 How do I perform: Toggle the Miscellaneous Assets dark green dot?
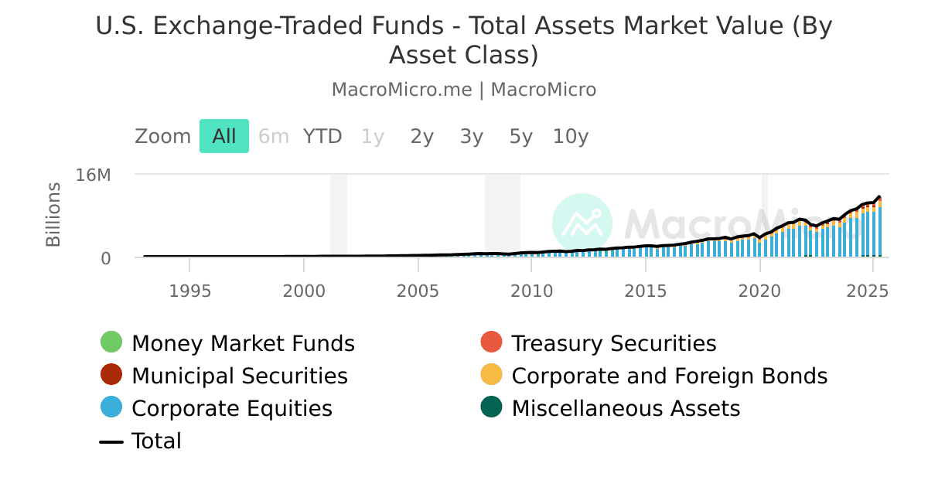tap(491, 407)
